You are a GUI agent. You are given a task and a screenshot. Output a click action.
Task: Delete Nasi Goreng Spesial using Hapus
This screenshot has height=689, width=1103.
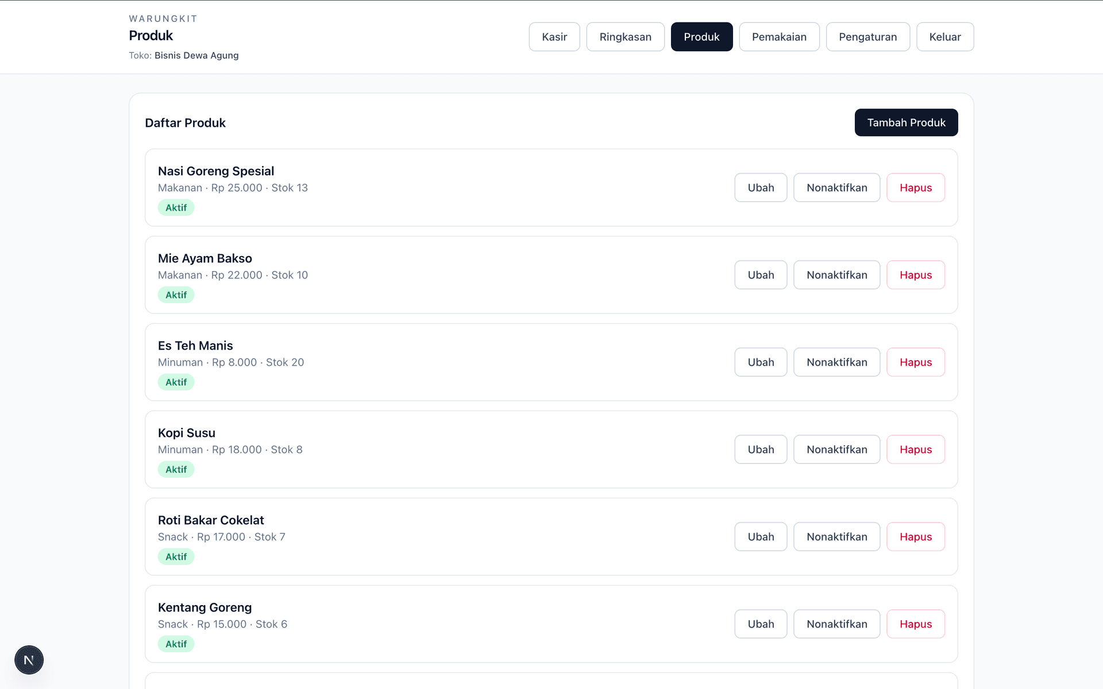tap(916, 188)
